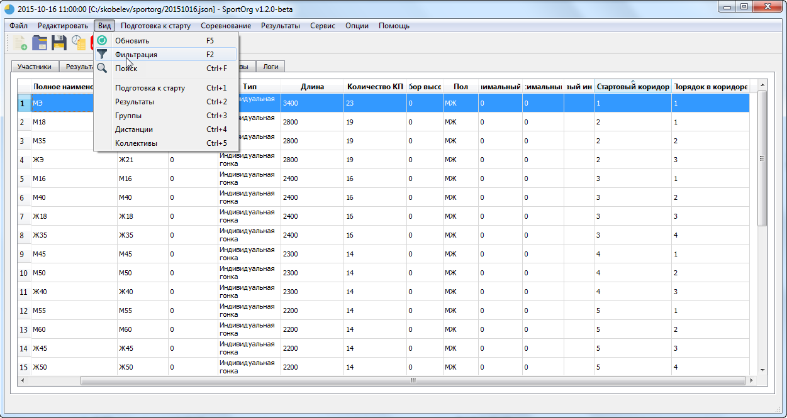The image size is (787, 418).
Task: Sort by Длина column header
Action: (x=312, y=87)
